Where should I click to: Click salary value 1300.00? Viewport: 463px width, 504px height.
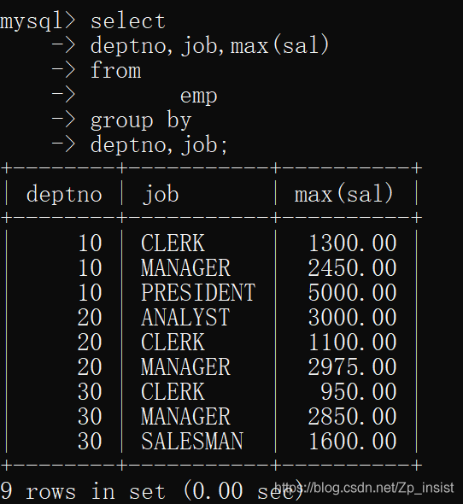[x=353, y=243]
